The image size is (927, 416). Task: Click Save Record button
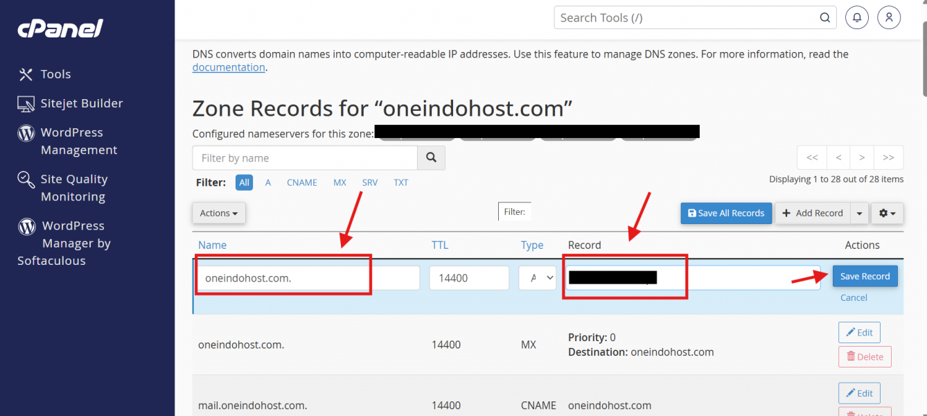tap(865, 276)
